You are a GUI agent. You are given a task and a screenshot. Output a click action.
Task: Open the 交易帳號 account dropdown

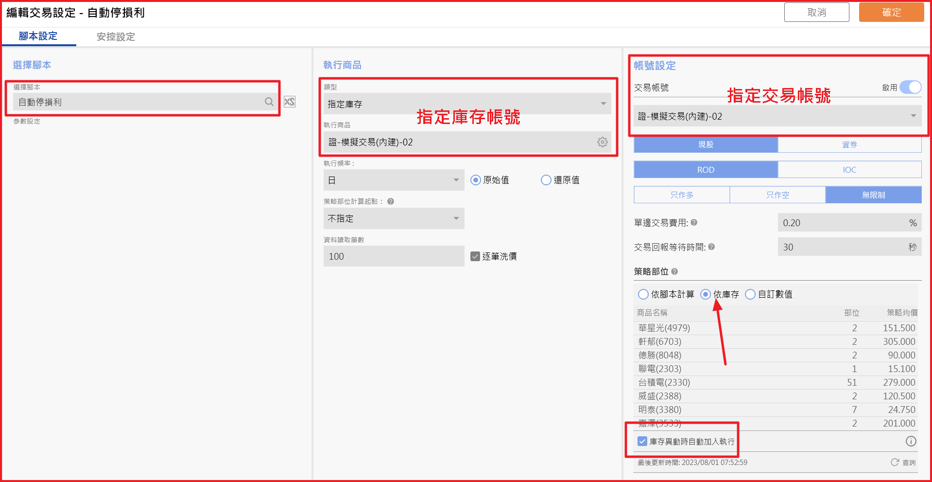pos(777,116)
